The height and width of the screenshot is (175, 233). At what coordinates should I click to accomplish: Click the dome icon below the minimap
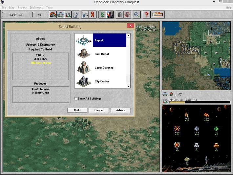tap(165, 94)
